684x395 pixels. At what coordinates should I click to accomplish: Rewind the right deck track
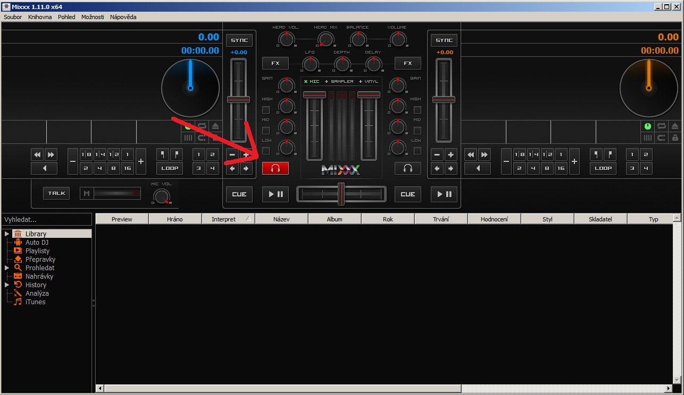pyautogui.click(x=471, y=154)
